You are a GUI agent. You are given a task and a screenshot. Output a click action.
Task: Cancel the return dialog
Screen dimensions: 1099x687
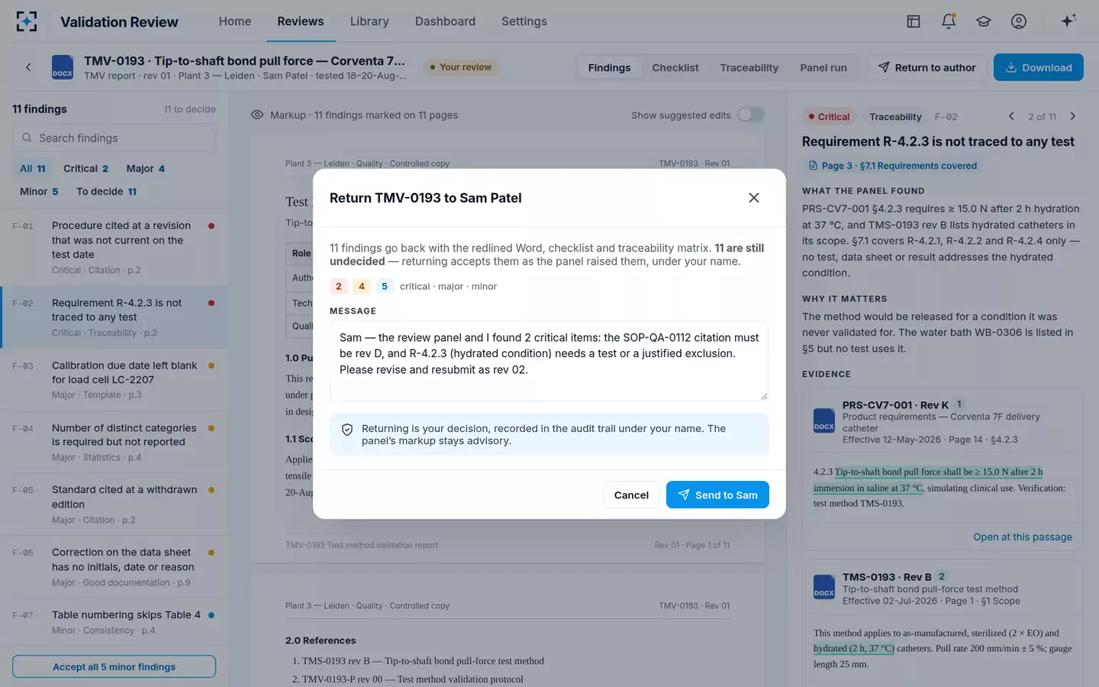point(631,495)
